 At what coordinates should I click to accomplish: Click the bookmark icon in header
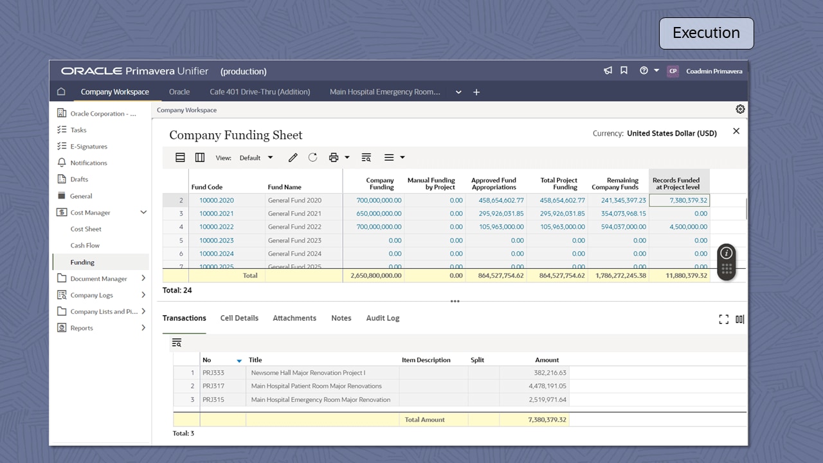tap(624, 71)
